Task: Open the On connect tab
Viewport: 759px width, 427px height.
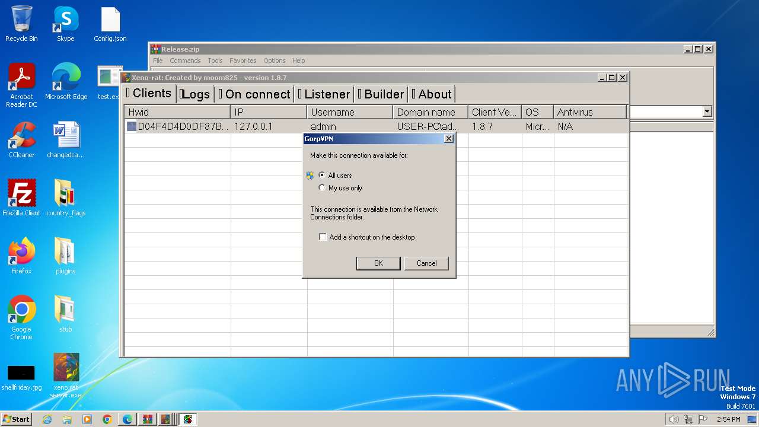Action: click(254, 94)
